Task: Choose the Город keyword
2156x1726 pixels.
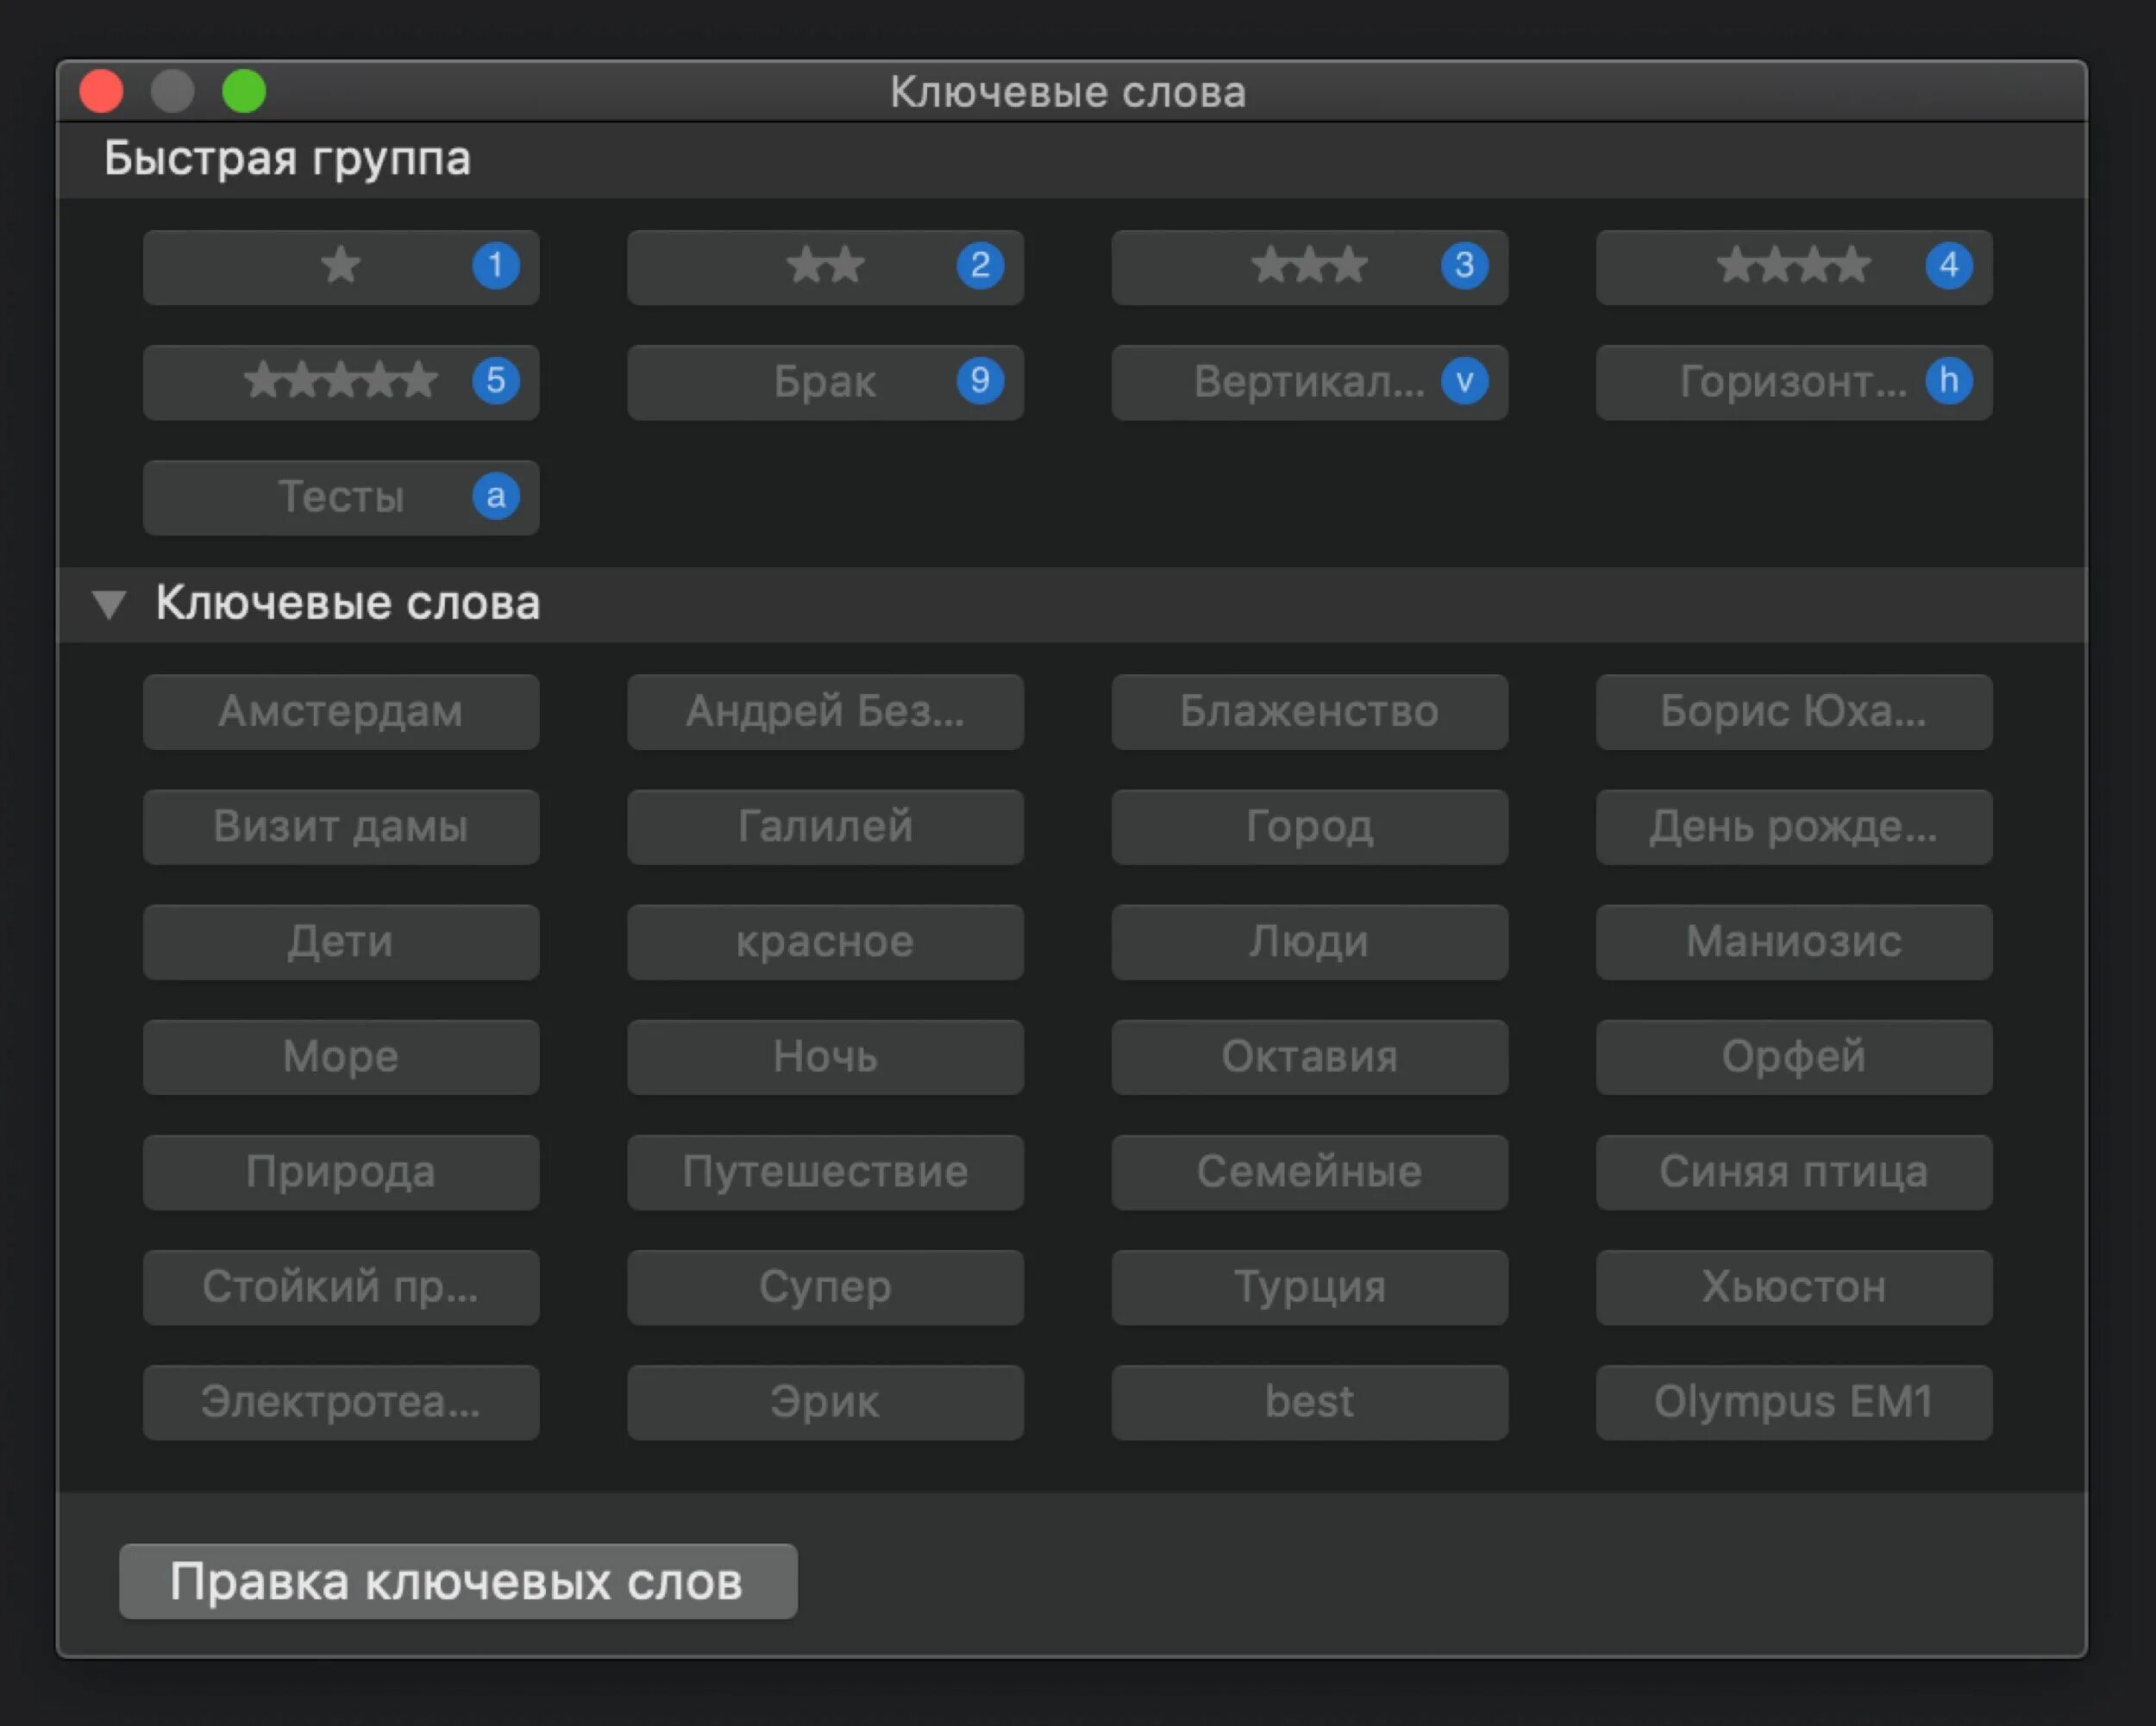Action: point(1309,827)
